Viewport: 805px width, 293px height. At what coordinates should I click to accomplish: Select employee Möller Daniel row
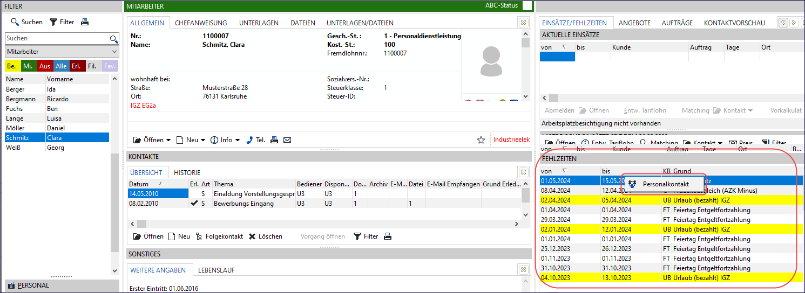pos(57,128)
